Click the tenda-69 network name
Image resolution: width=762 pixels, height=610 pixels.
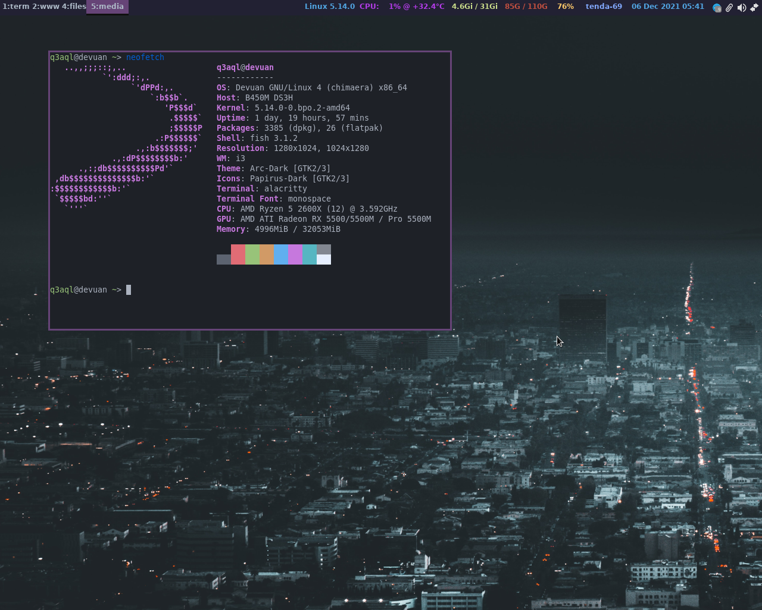pyautogui.click(x=604, y=7)
